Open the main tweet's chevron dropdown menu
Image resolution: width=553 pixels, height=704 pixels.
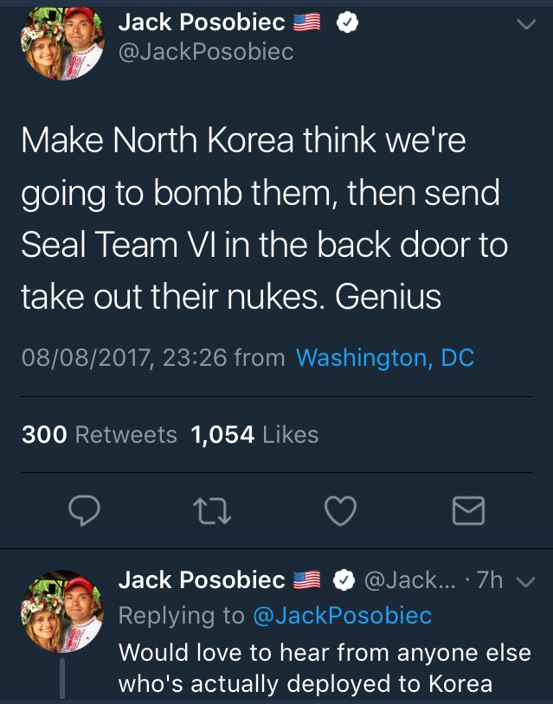coord(526,23)
